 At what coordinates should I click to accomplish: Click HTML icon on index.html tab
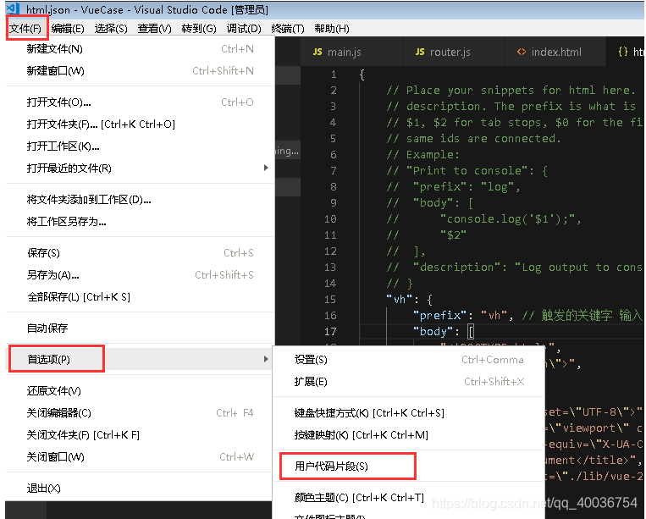point(522,52)
